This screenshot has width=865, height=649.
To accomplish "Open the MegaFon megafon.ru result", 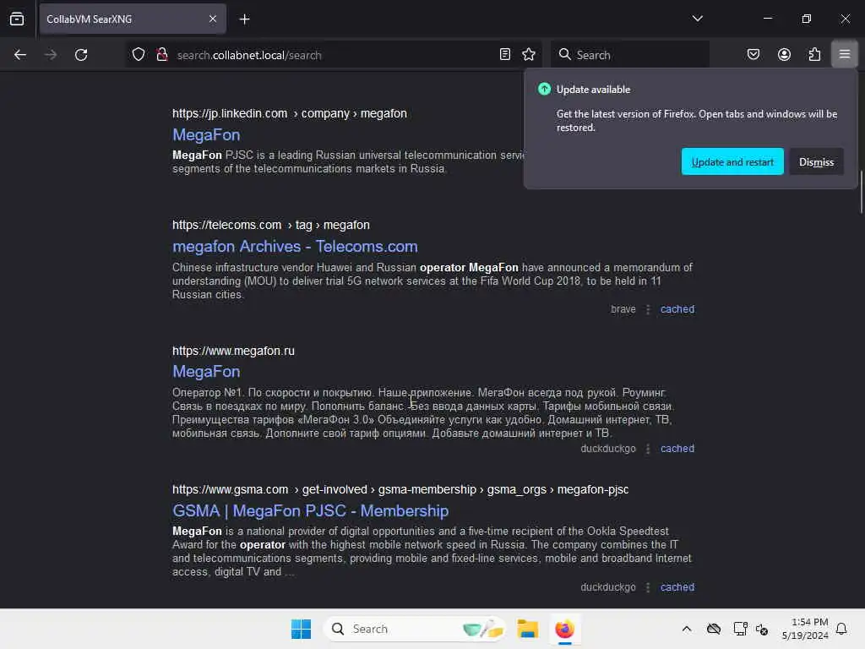I will pyautogui.click(x=206, y=372).
